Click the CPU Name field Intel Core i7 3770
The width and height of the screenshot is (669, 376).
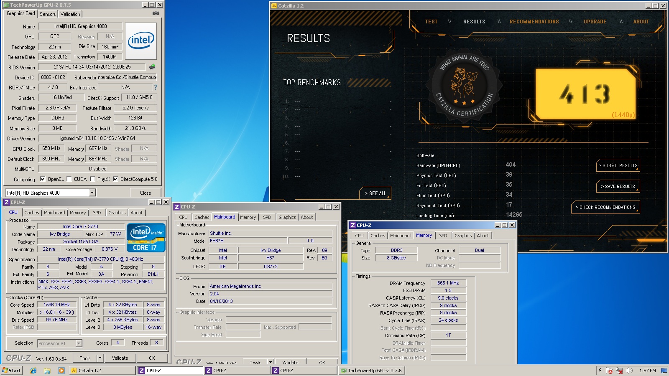pos(81,226)
